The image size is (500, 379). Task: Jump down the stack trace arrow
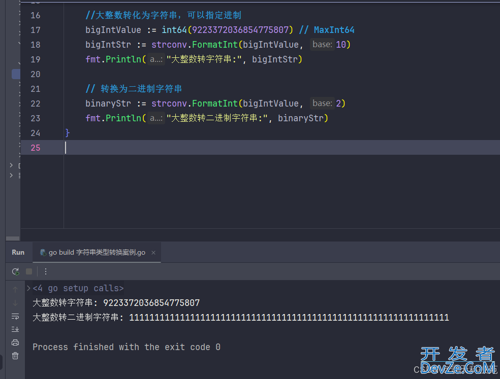pos(15,303)
